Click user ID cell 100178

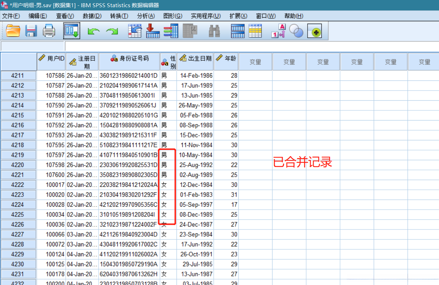tap(51, 274)
